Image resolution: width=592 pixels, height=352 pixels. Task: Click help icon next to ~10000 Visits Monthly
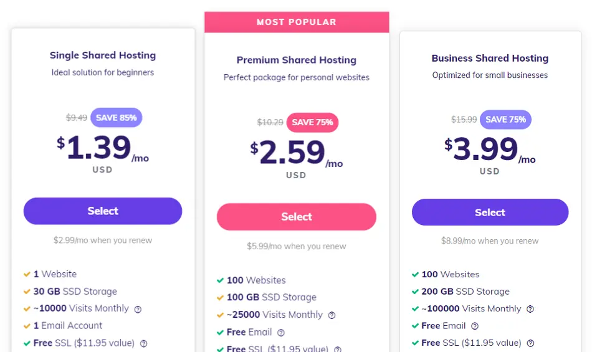[x=138, y=310]
